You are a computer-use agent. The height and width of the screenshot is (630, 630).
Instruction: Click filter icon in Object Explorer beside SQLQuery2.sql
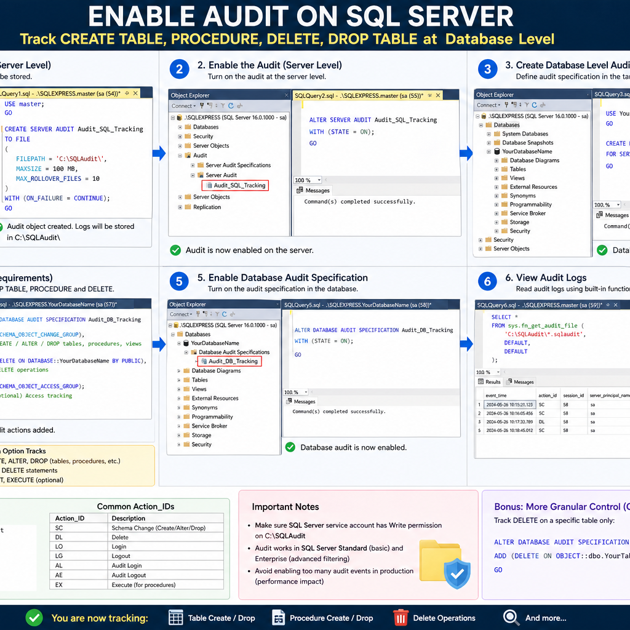pos(223,106)
